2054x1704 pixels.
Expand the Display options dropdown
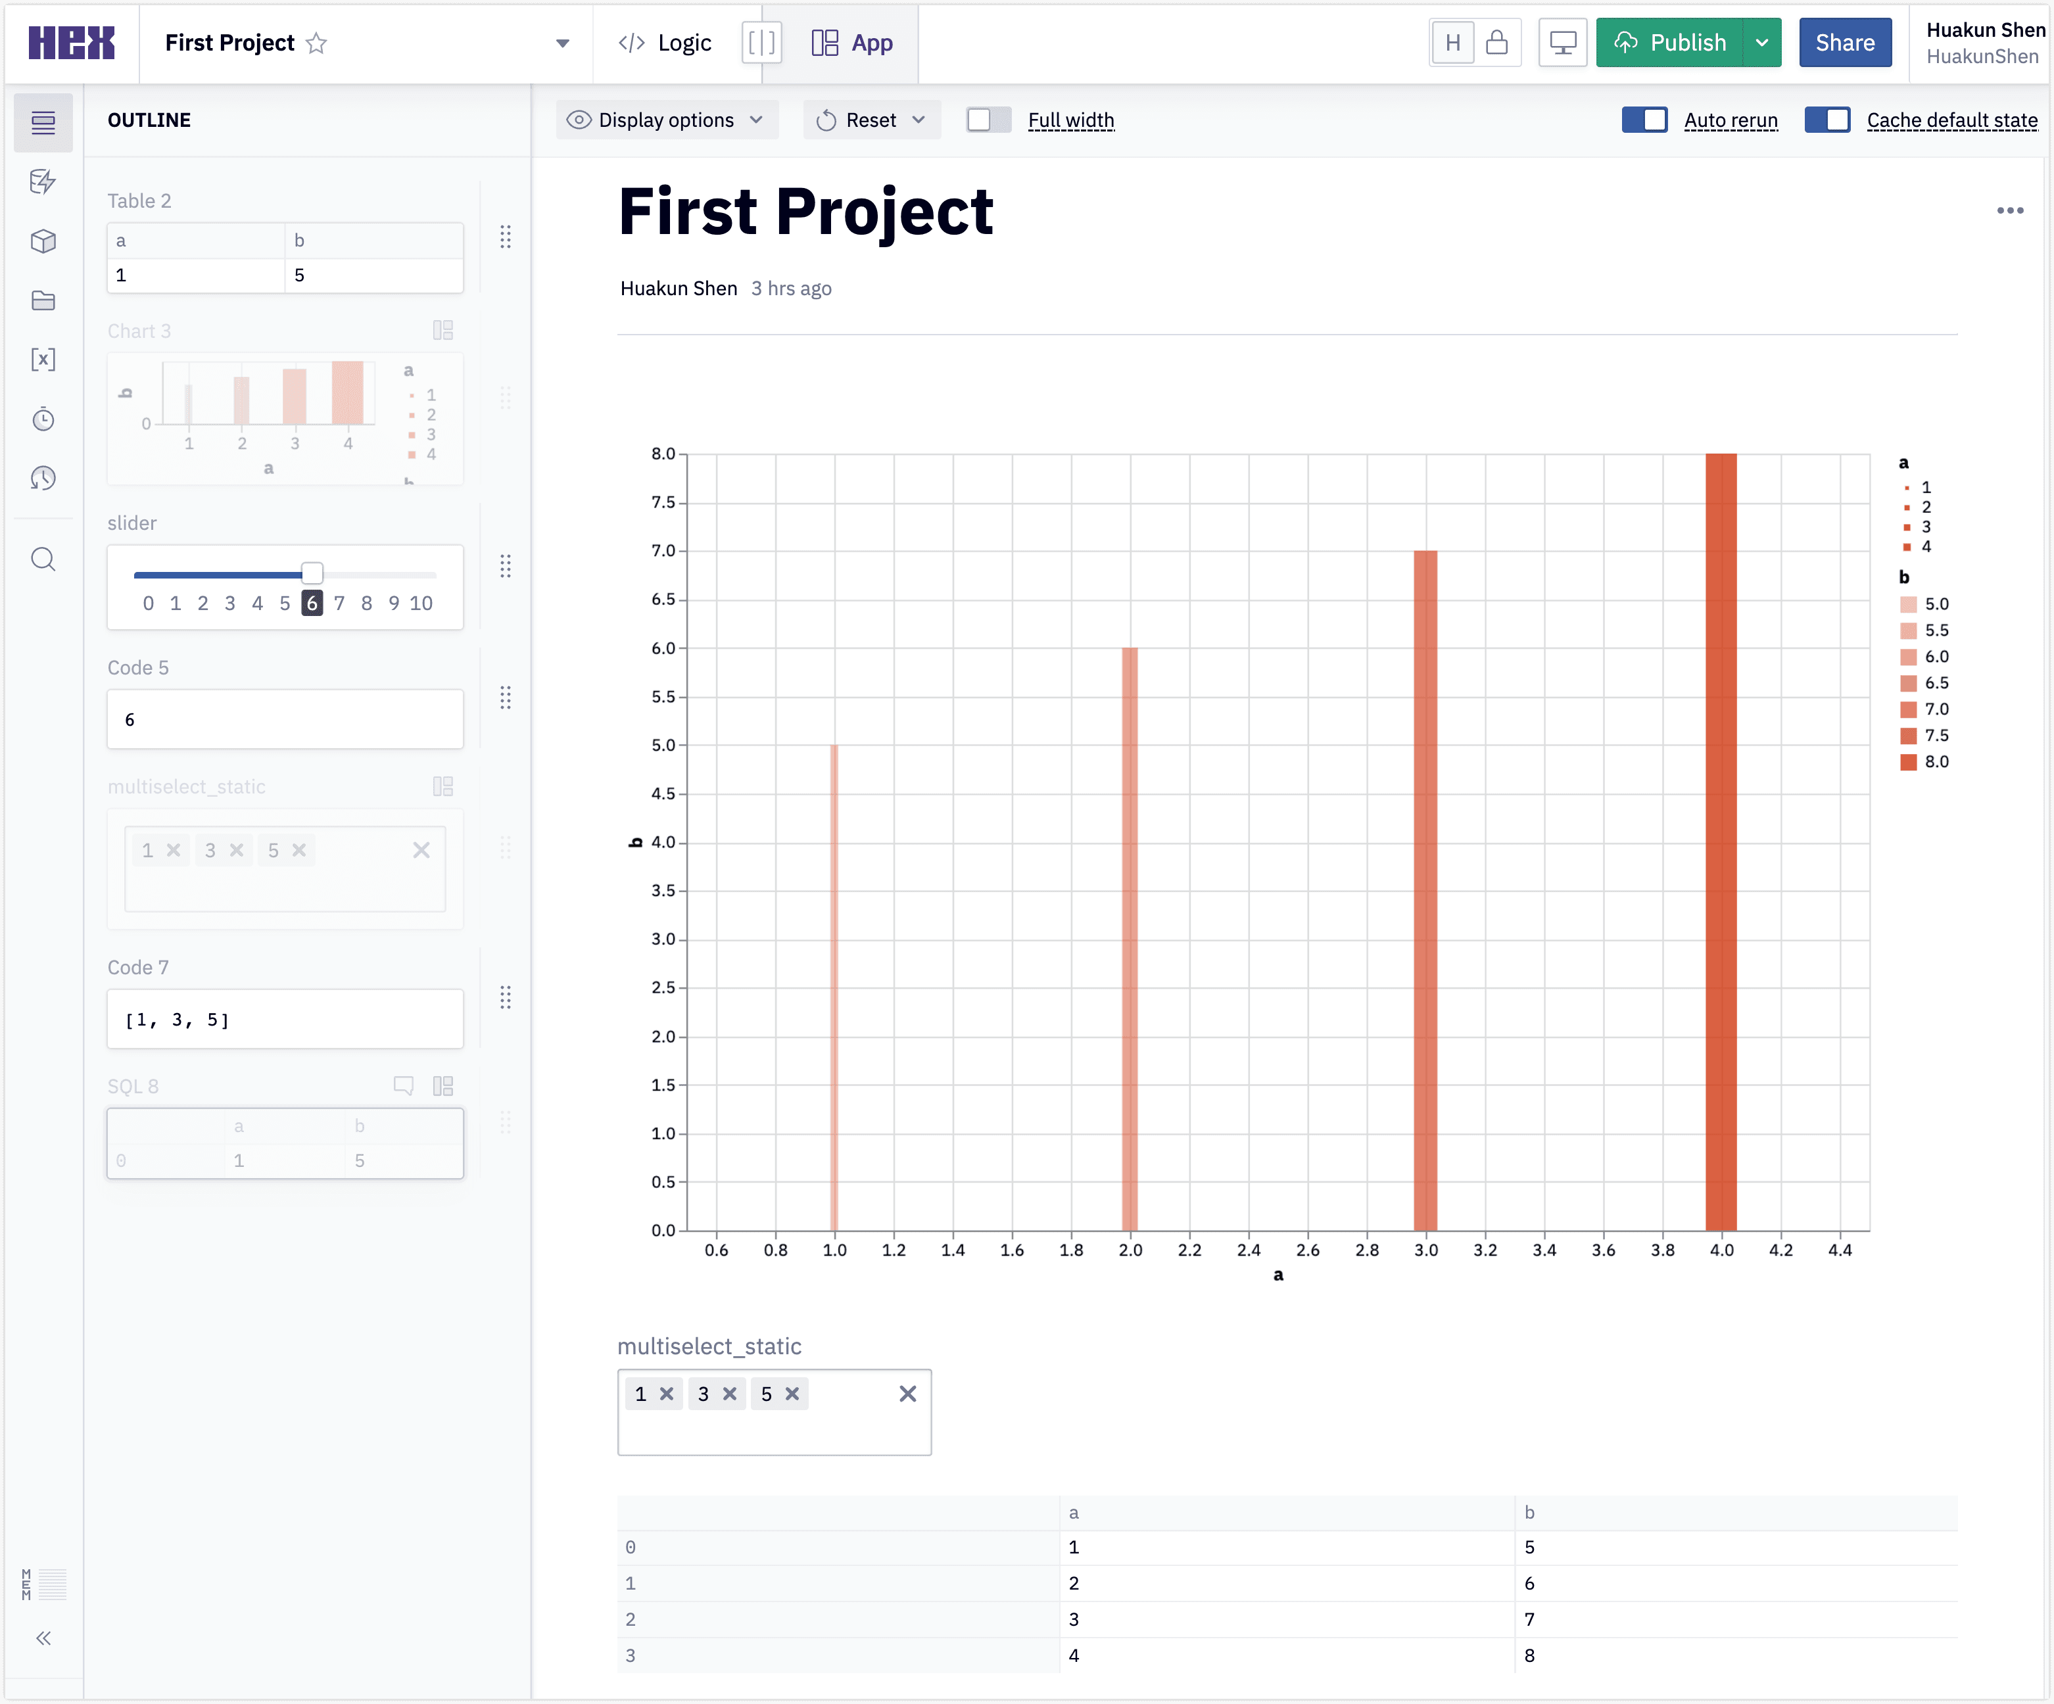667,120
